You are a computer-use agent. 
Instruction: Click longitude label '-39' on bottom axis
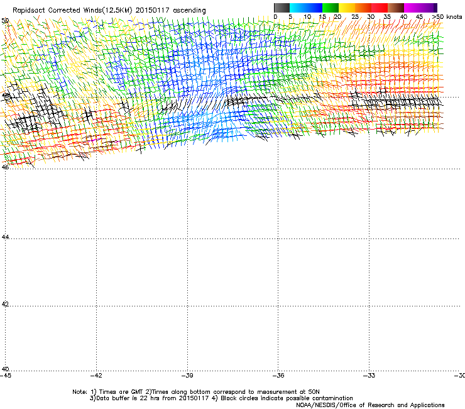187,376
